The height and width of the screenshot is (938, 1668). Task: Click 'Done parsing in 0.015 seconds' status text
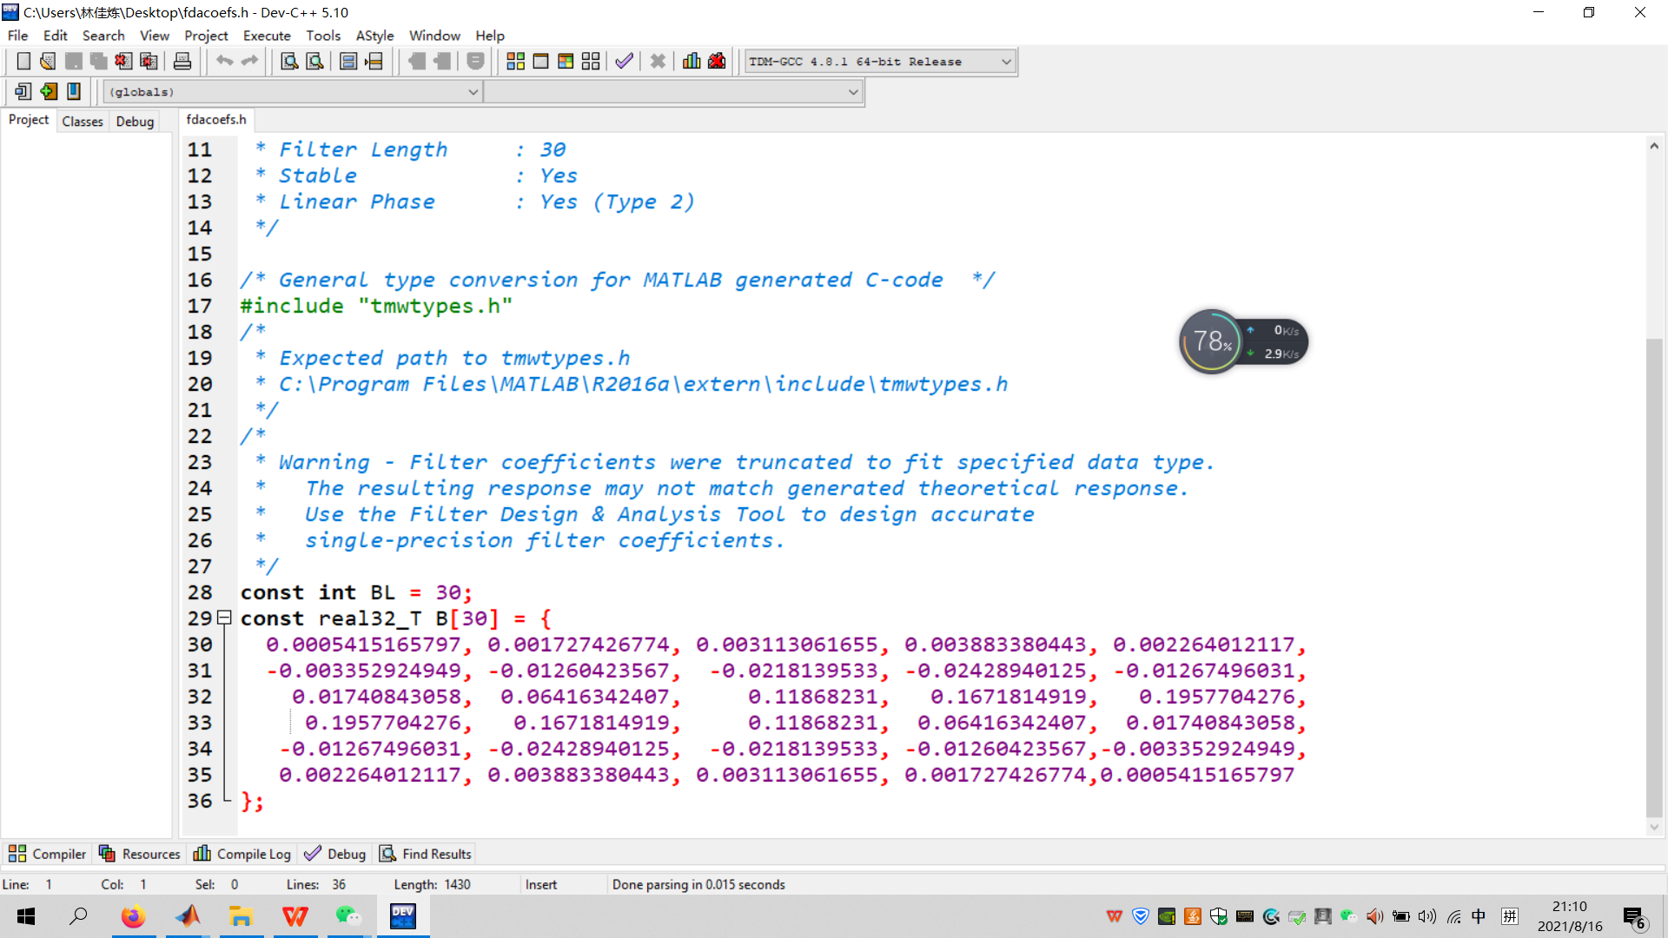tap(698, 884)
